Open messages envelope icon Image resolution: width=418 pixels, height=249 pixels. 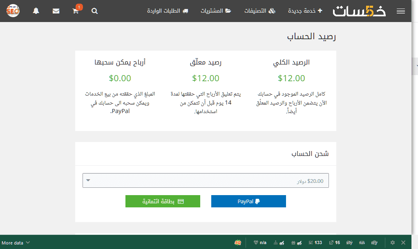click(x=56, y=11)
